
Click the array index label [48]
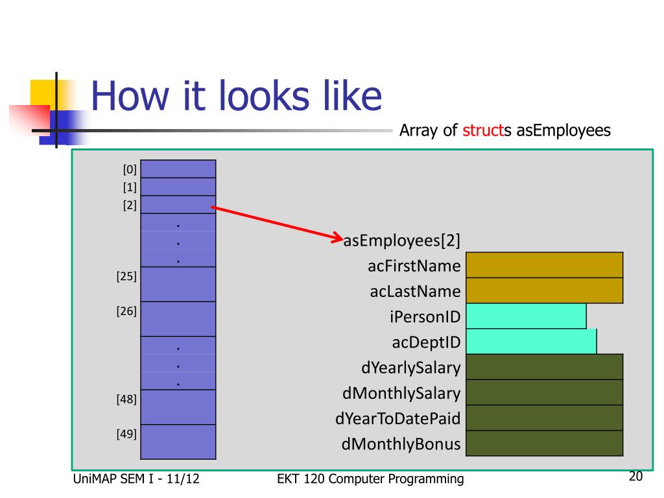tap(126, 399)
